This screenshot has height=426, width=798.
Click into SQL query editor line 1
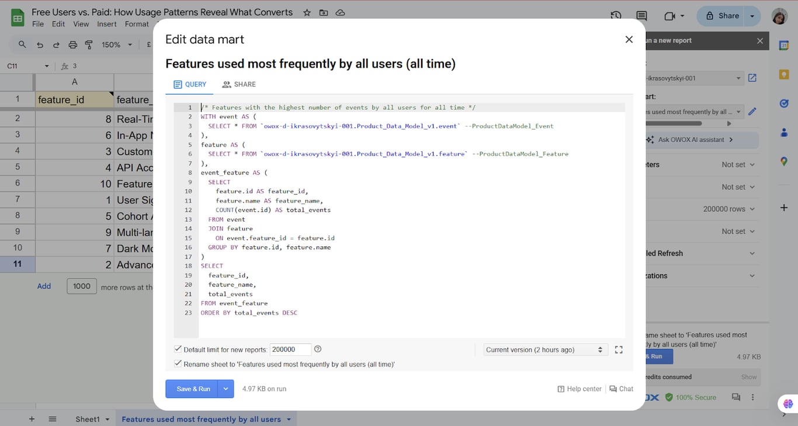coord(412,107)
